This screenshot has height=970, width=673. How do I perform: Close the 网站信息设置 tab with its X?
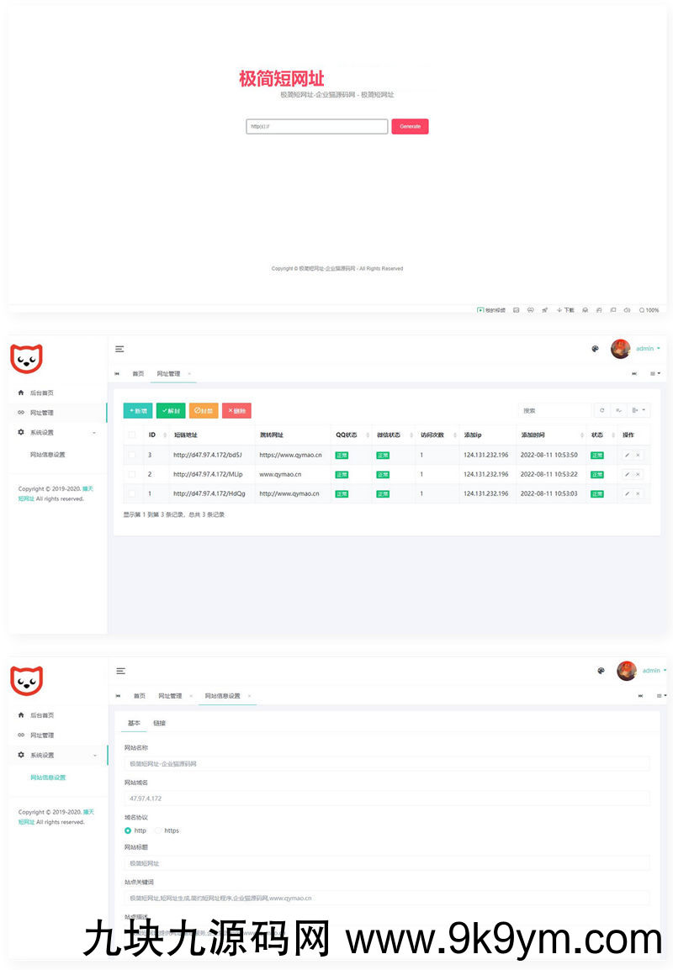point(250,696)
